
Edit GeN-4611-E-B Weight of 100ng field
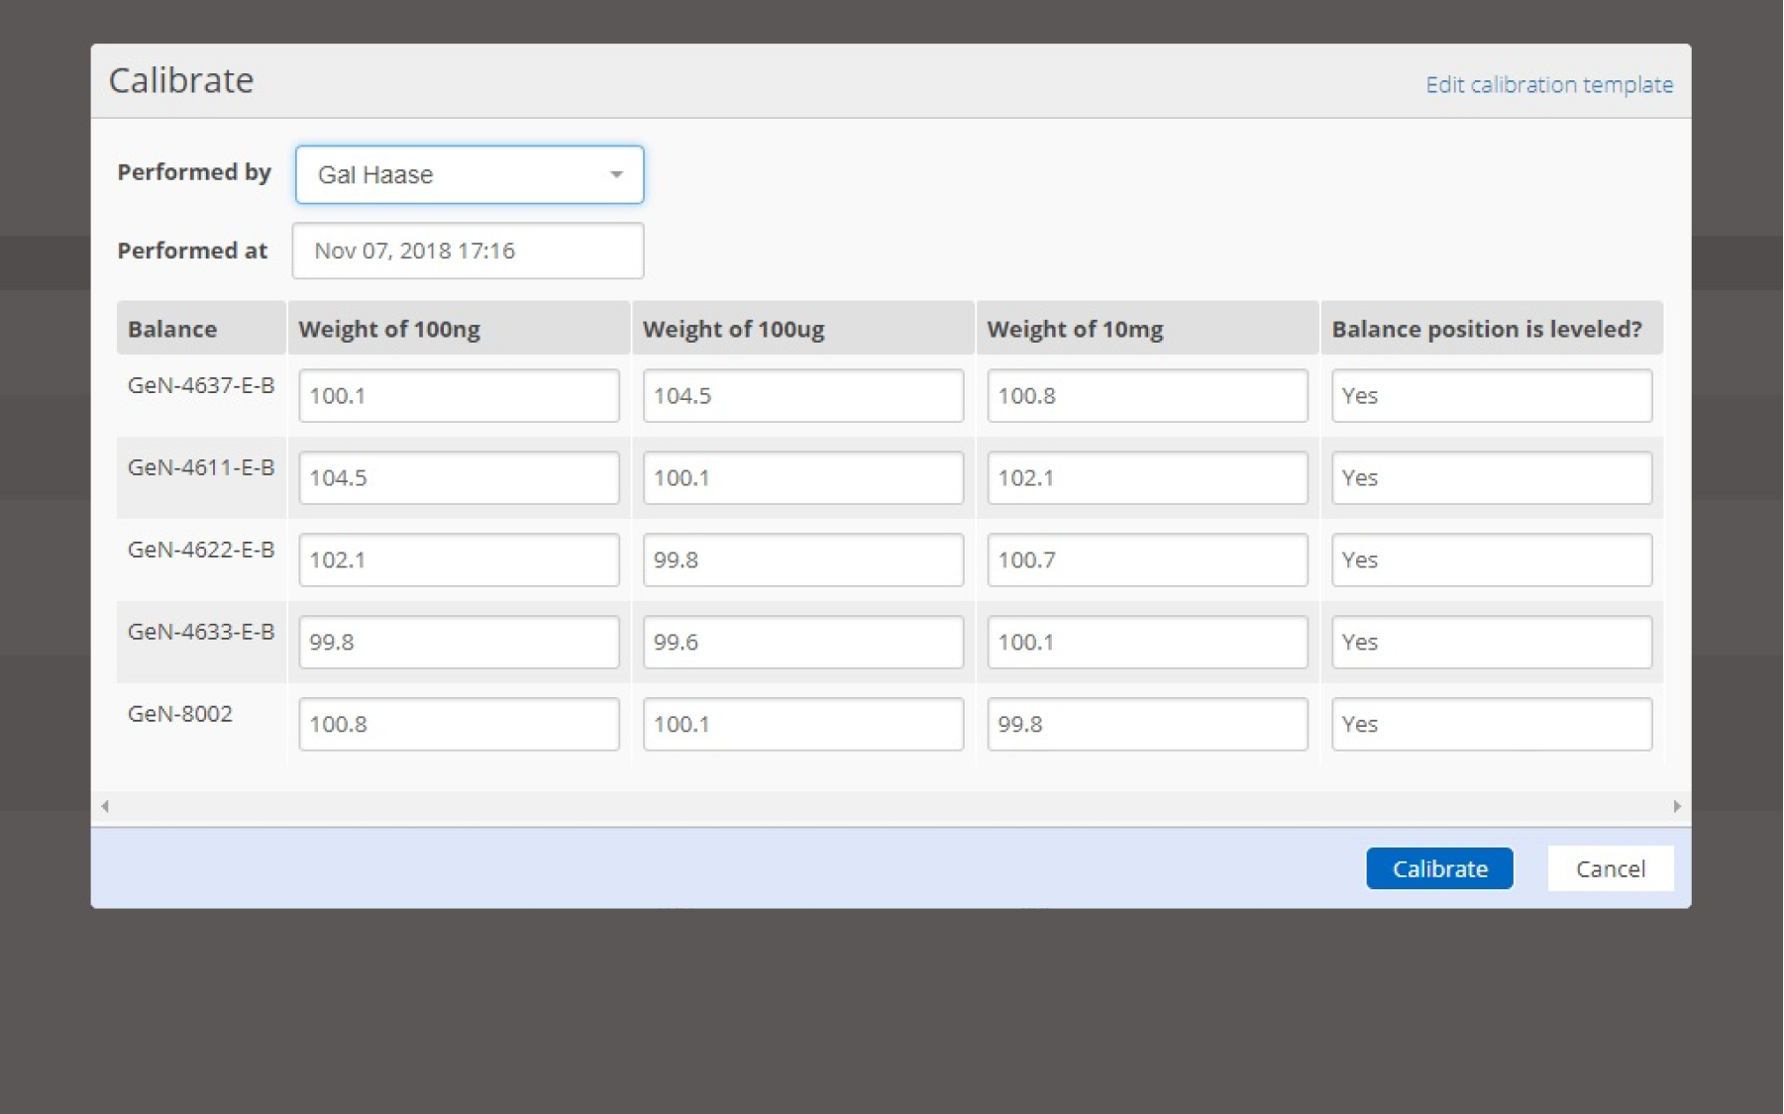(x=459, y=478)
